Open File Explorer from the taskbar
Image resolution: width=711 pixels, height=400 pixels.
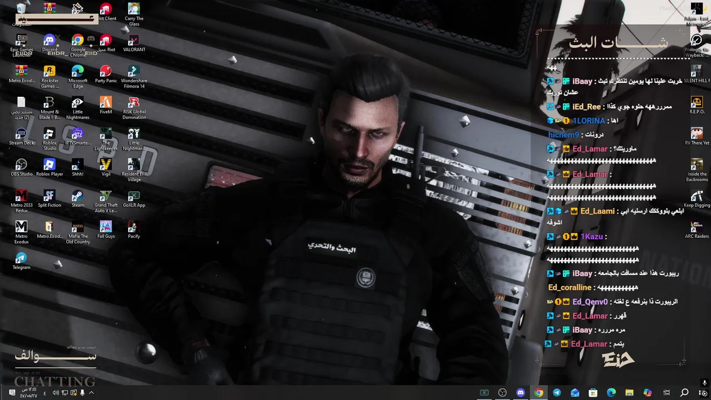[629, 393]
